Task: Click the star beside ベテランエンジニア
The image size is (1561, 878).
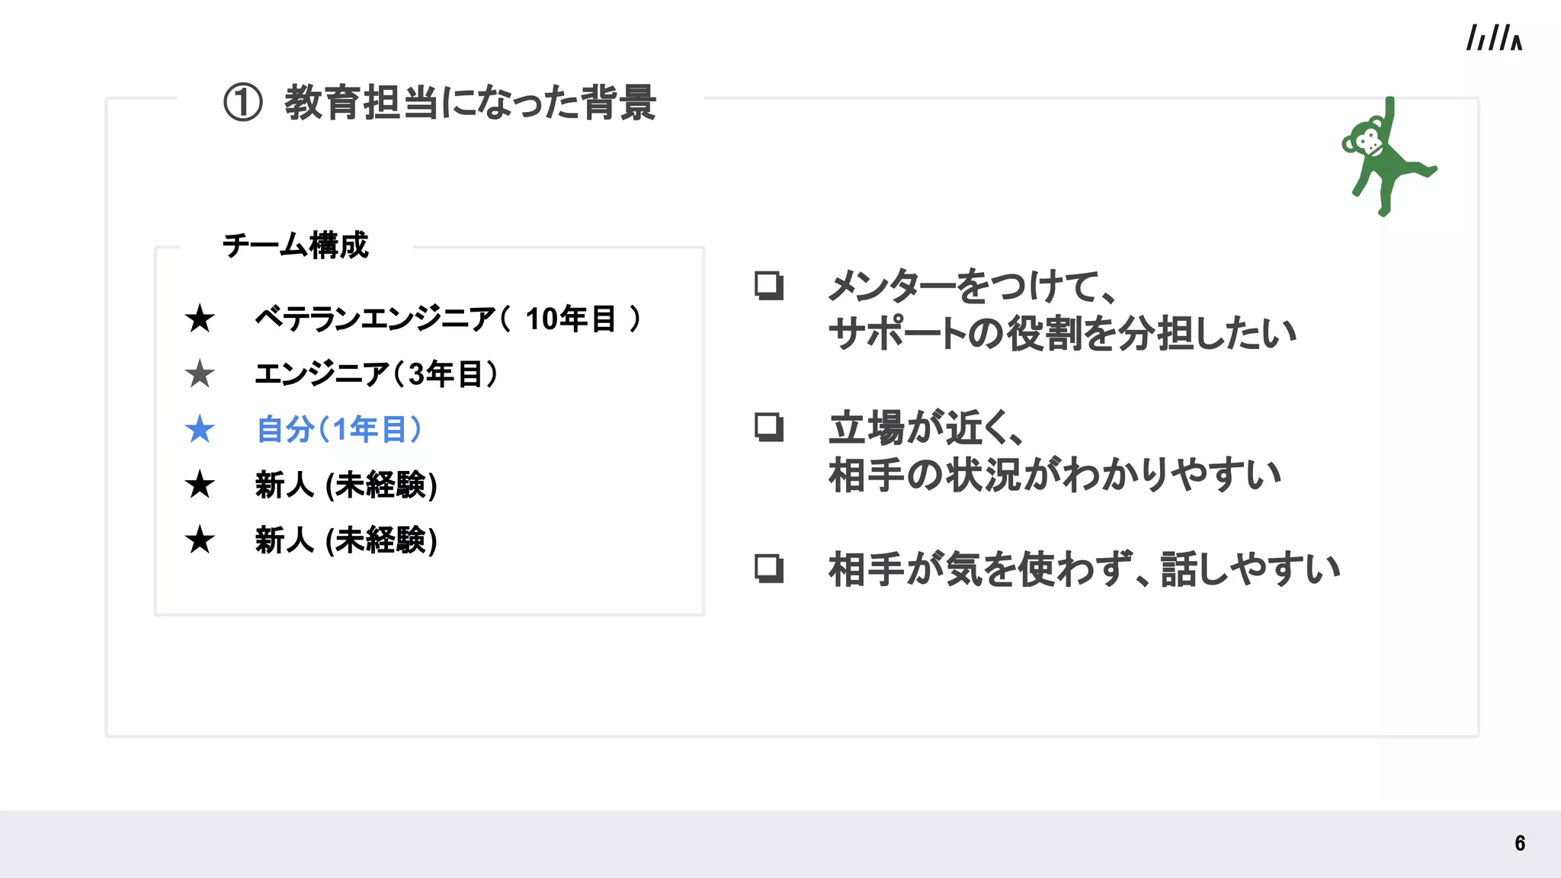Action: (200, 319)
